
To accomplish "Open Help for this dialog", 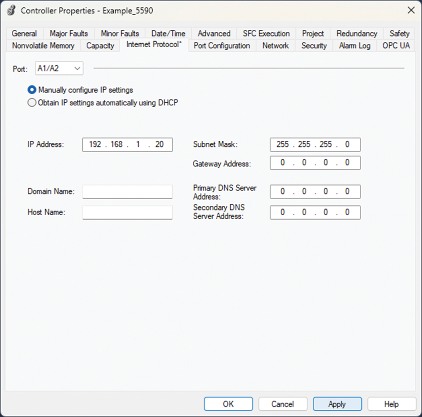I will coord(391,404).
